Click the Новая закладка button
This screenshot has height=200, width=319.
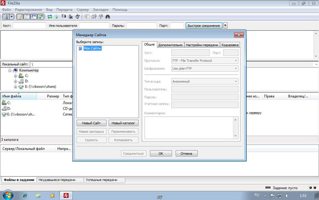(x=91, y=131)
